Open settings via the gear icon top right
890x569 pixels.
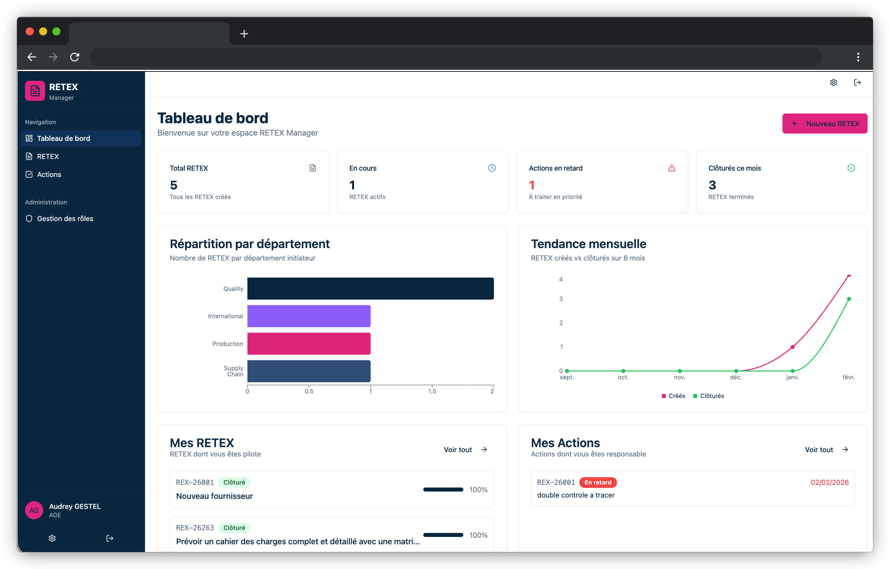point(834,82)
